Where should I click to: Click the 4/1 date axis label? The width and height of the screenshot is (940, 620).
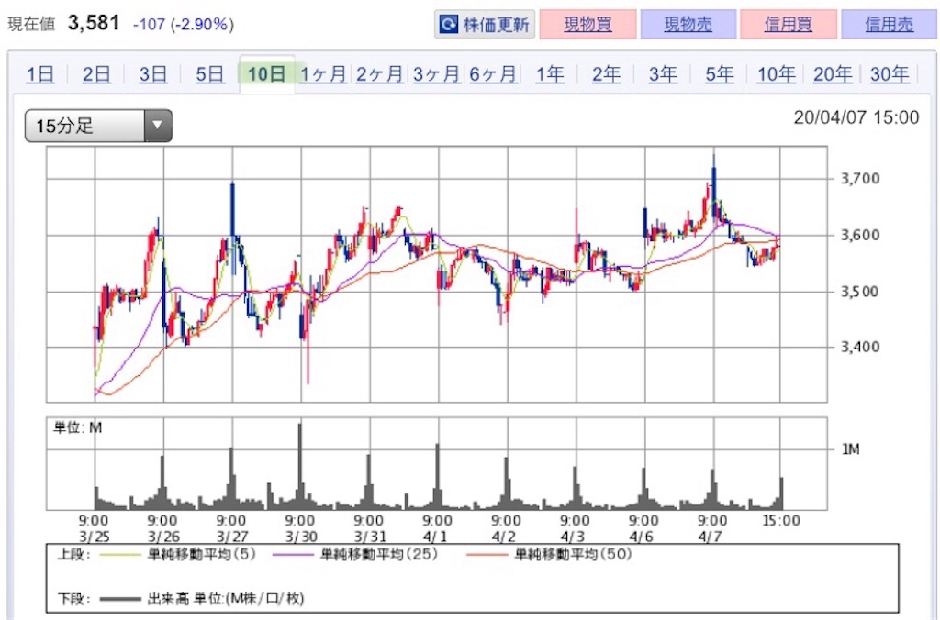point(435,537)
